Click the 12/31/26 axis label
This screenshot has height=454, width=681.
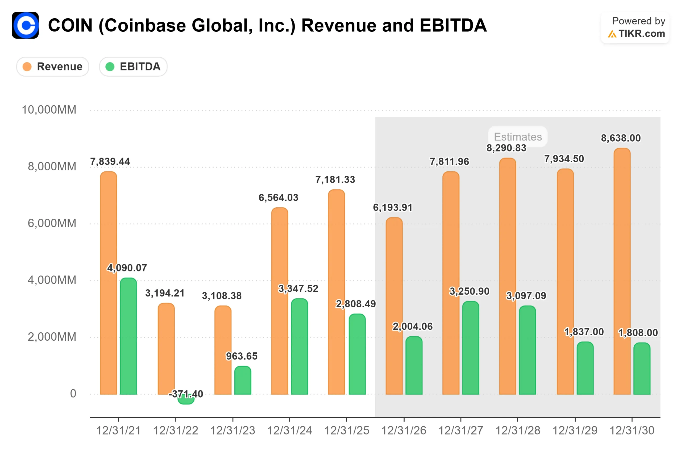(404, 431)
